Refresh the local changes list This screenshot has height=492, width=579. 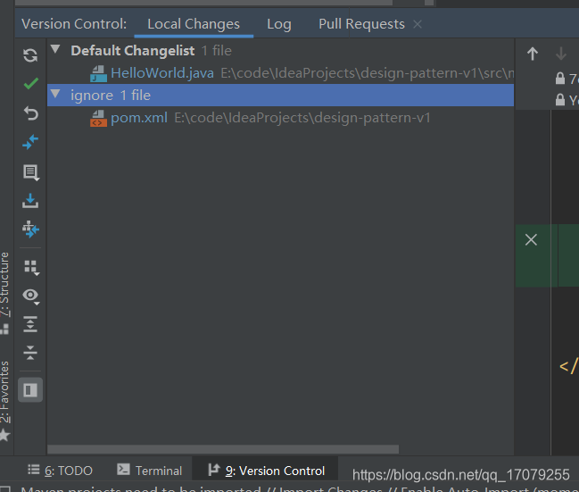point(30,55)
